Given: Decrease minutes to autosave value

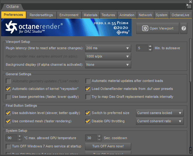Looking at the screenshot, I should point(150,50).
